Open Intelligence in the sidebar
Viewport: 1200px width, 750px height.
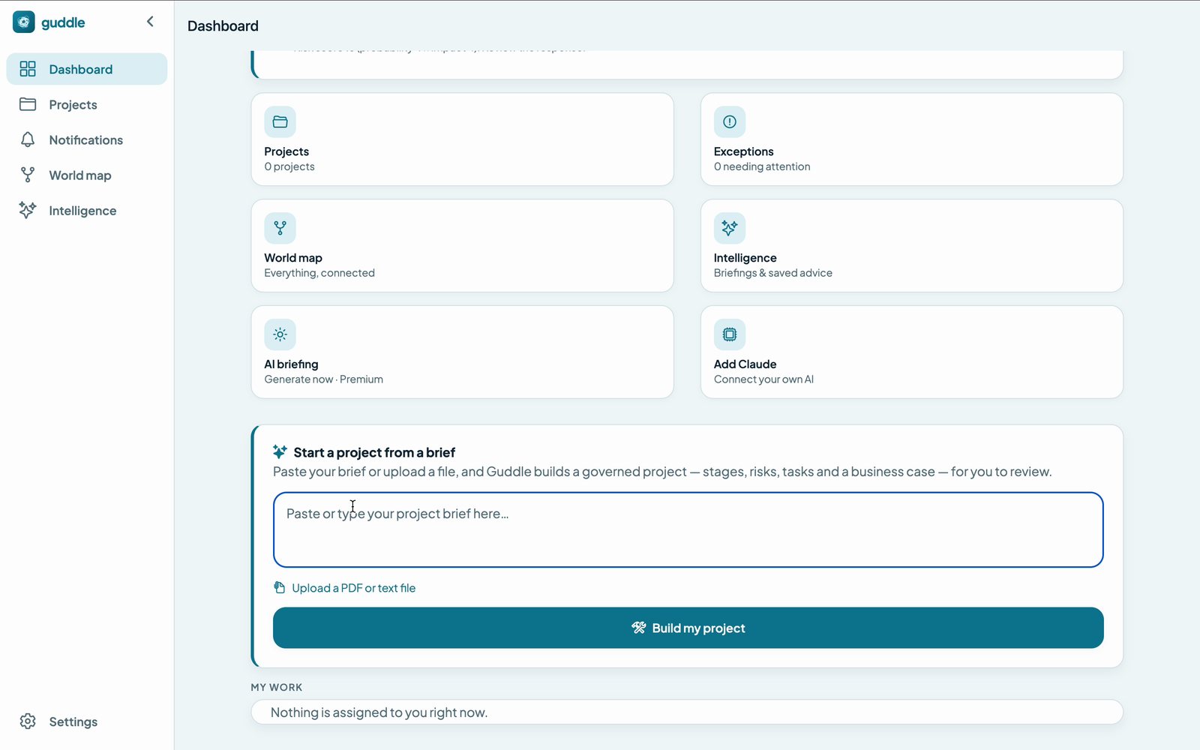pos(87,210)
